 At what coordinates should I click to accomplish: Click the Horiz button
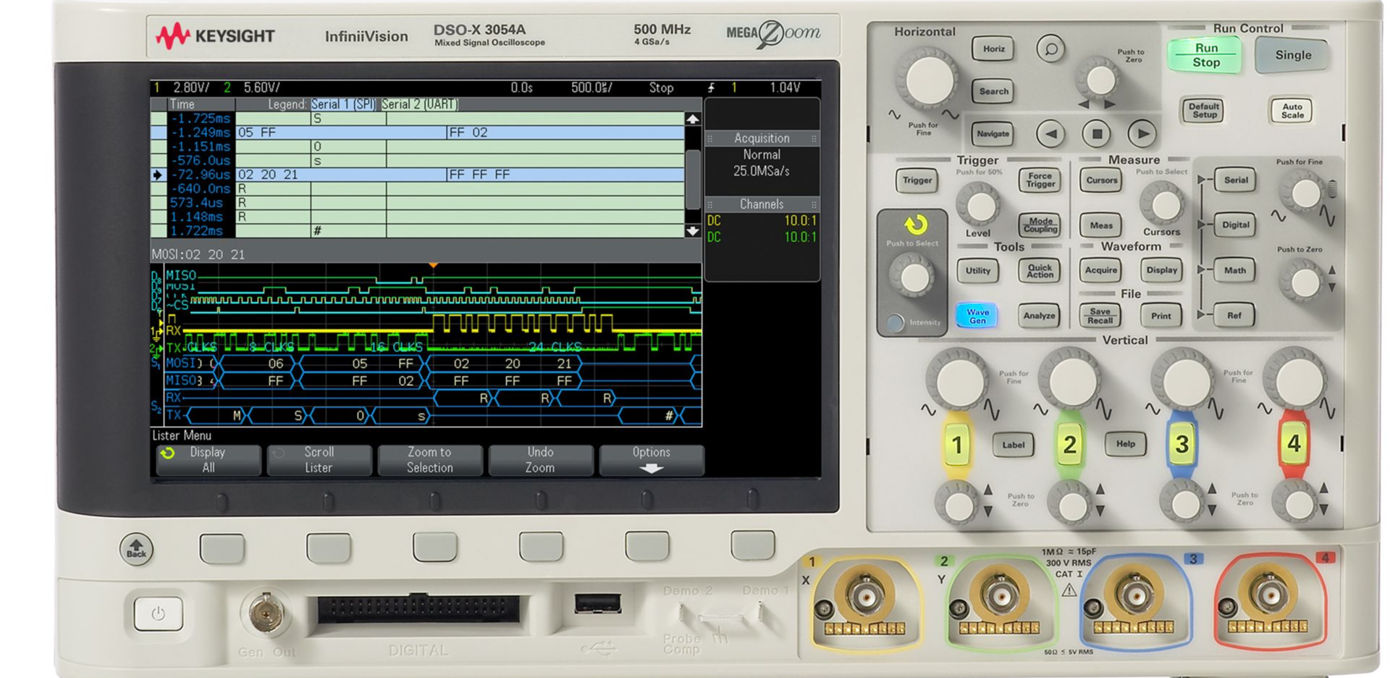click(993, 49)
